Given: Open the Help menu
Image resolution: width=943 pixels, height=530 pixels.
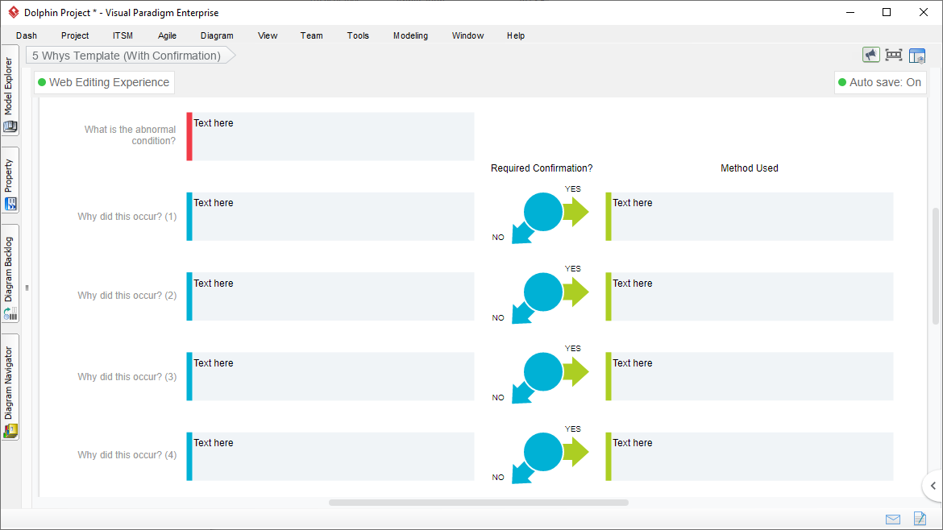Looking at the screenshot, I should pos(515,35).
